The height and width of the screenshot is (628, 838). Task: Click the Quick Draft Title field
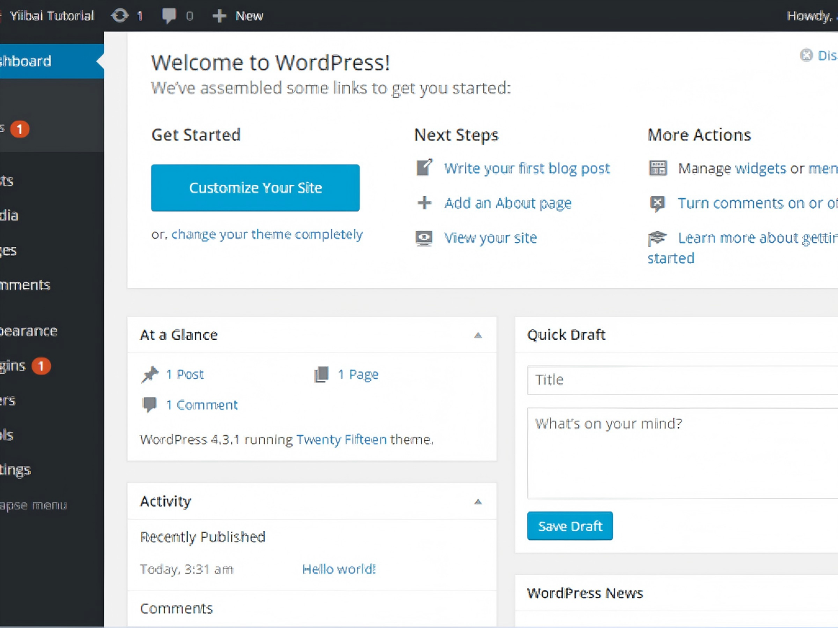(x=682, y=380)
